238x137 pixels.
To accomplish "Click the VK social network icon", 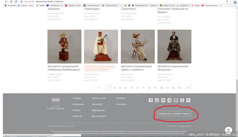I will [163, 101].
